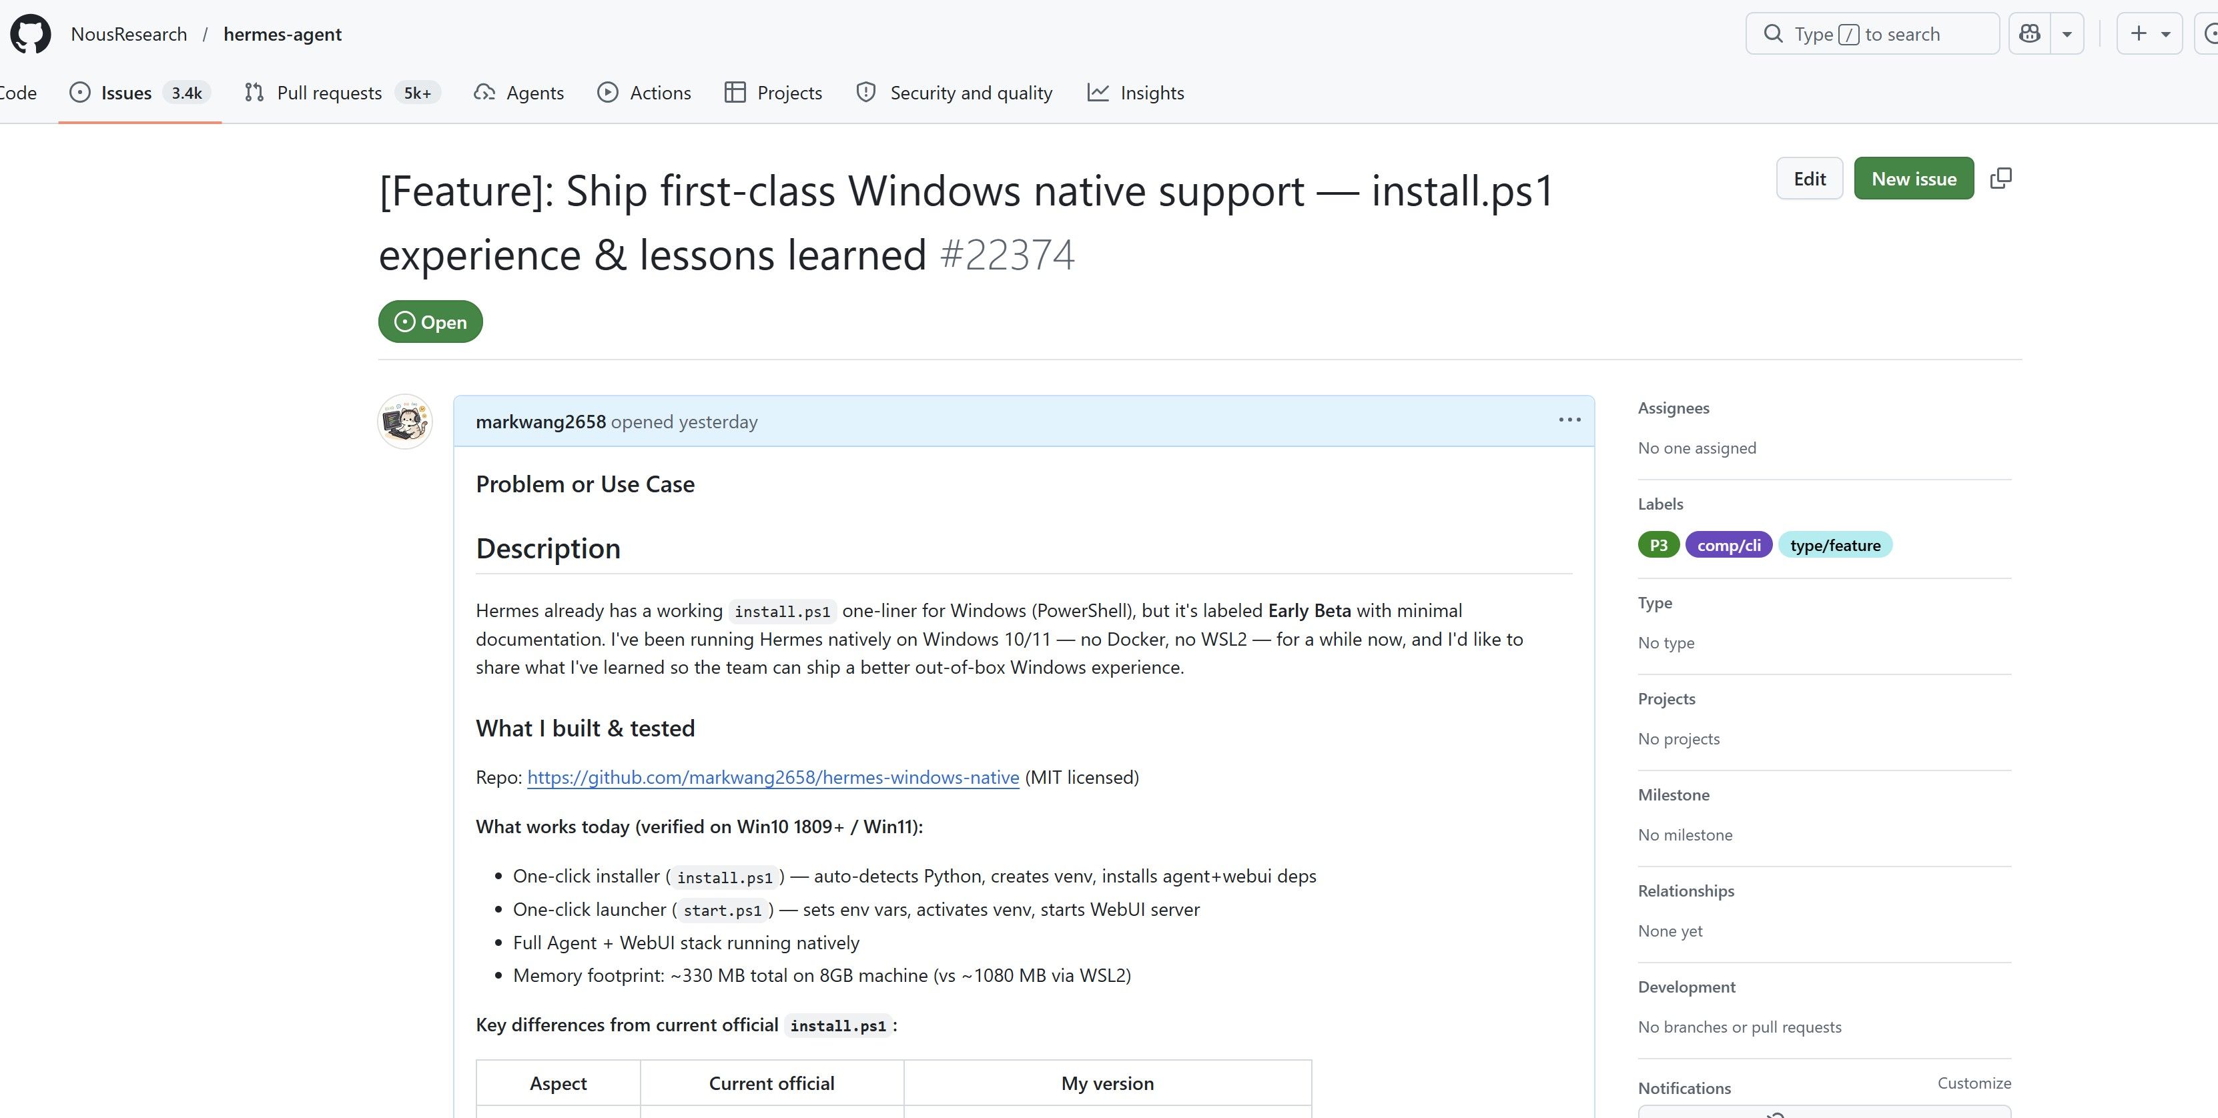
Task: Open the Milestone sidebar section
Action: (1674, 795)
